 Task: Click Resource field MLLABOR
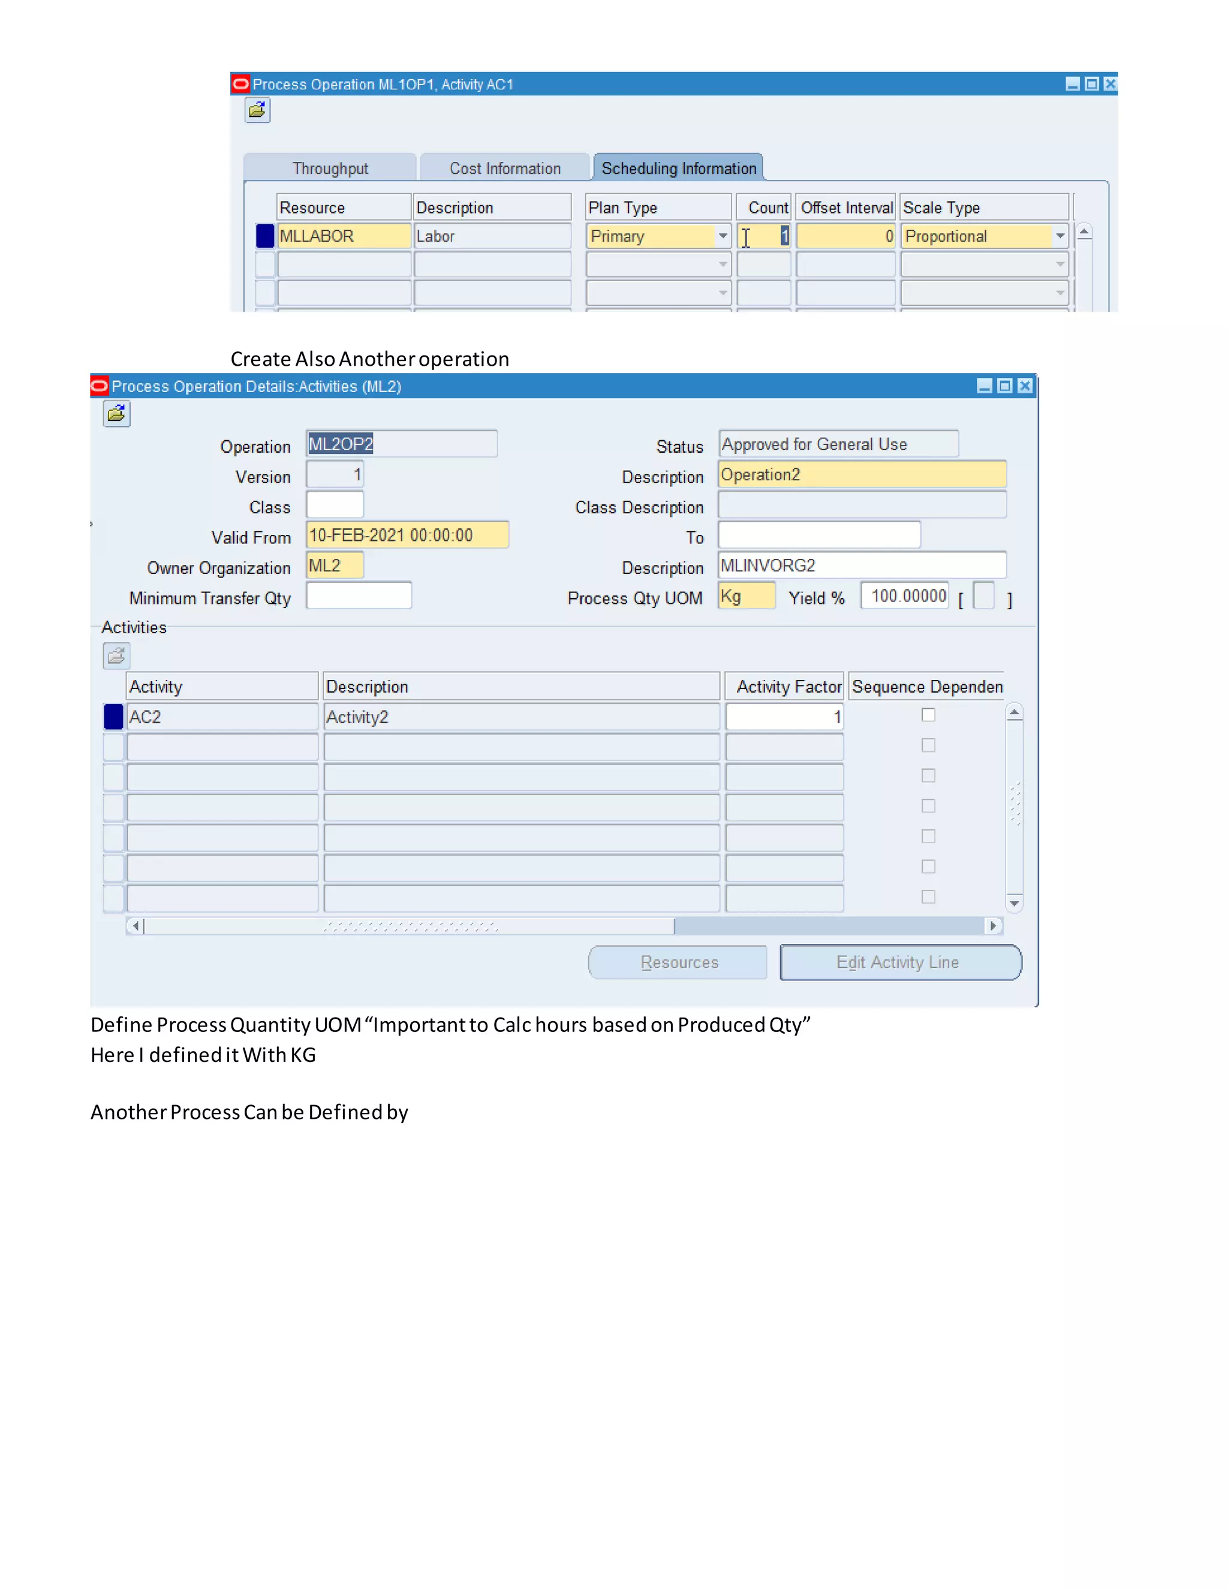tap(344, 236)
